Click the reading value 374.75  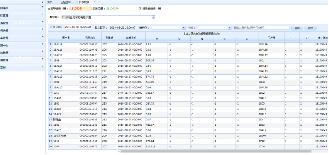(x=150, y=77)
